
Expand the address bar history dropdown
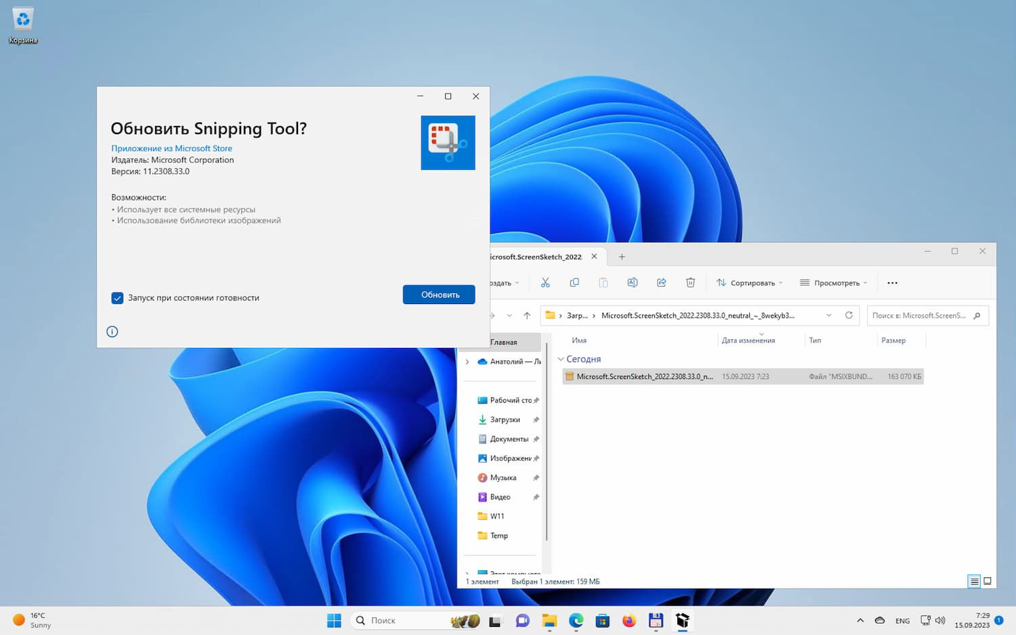tap(828, 315)
